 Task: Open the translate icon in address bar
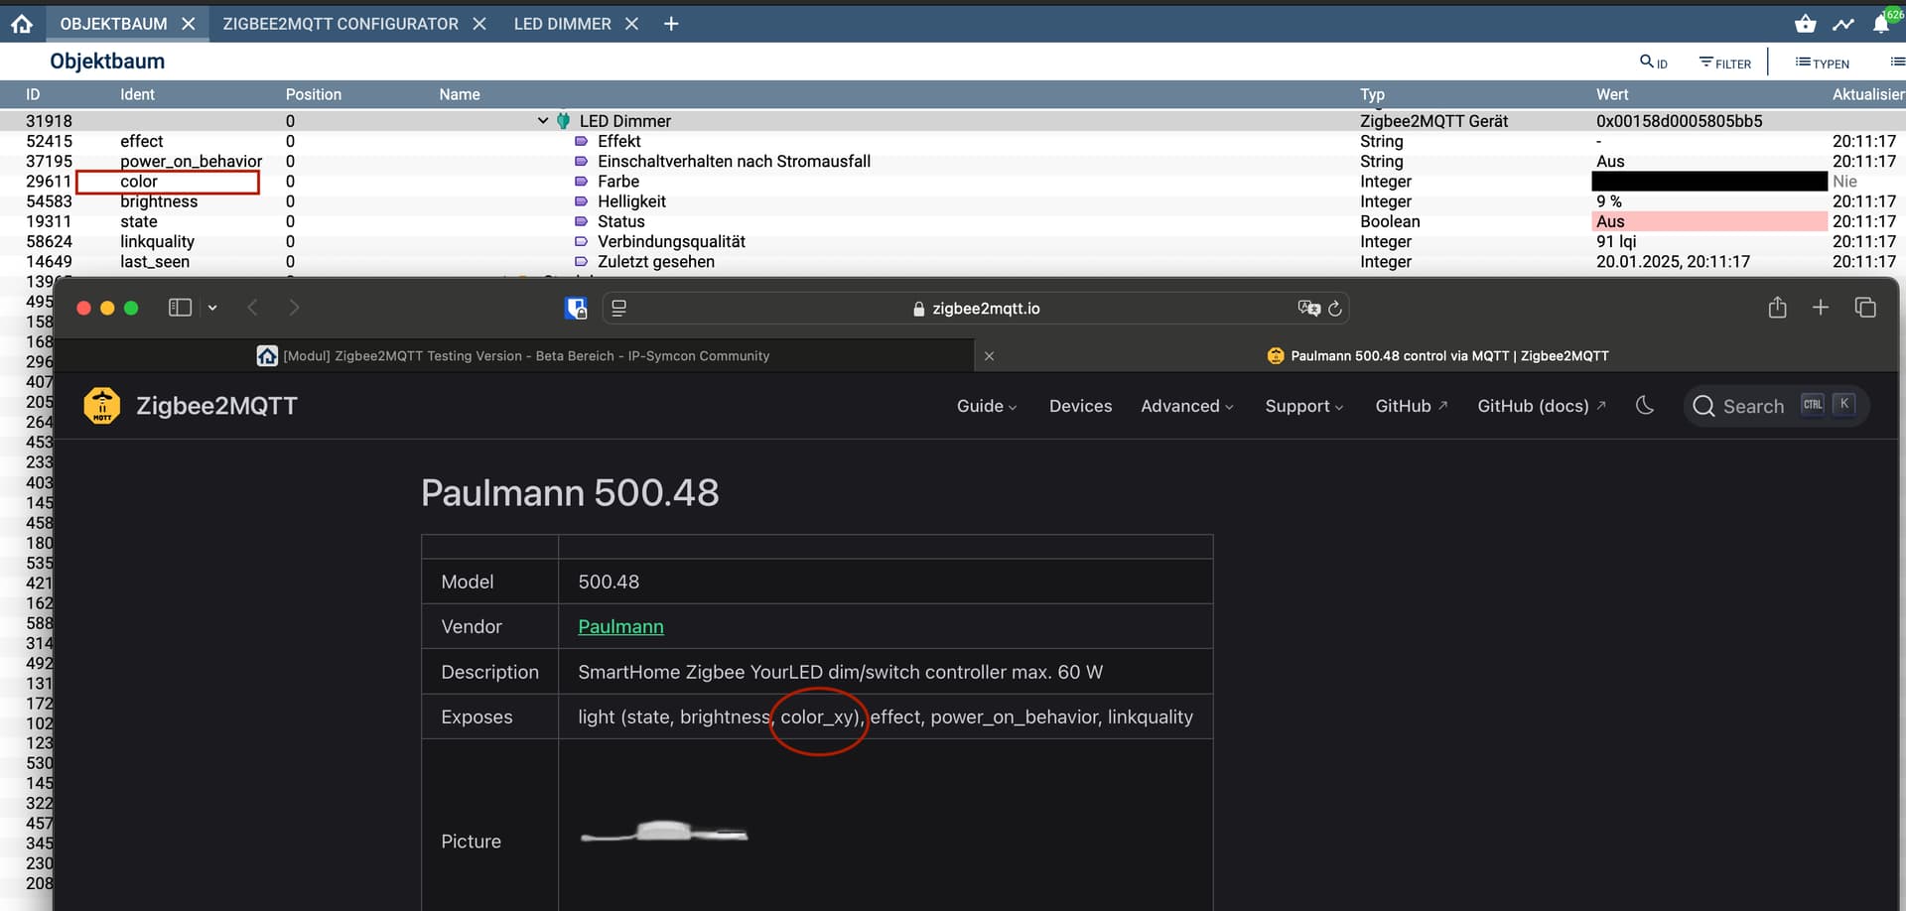pos(1308,309)
